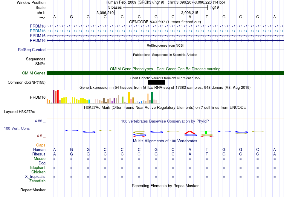Click '100 vertebrates Basewise Conservation by PhyloP' title
Viewport: 284px width, 197px height.
click(165, 121)
